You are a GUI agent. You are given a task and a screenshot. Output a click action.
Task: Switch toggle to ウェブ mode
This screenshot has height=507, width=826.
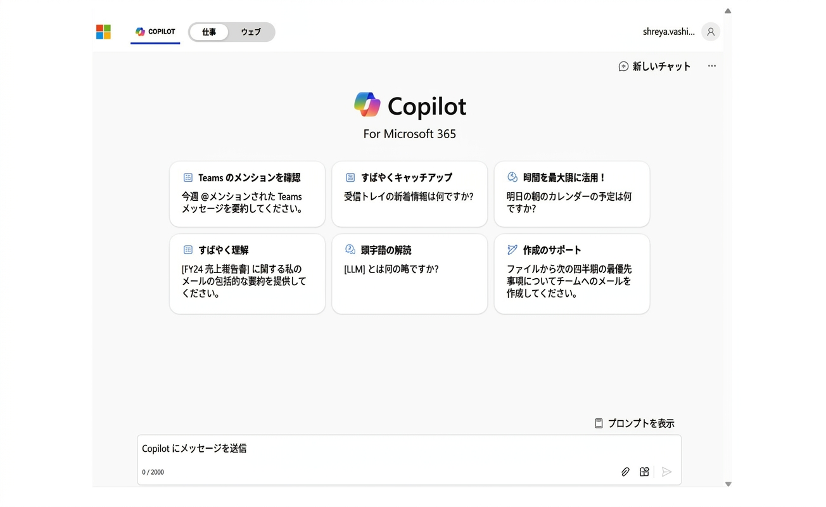pyautogui.click(x=251, y=32)
